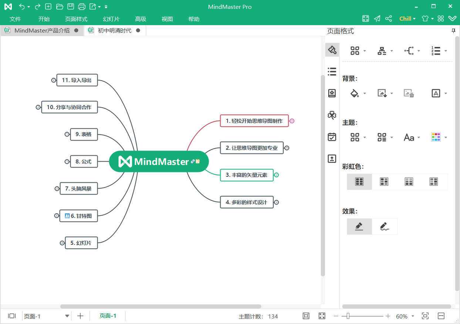Click the fit-to-page icon beside topic count
The height and width of the screenshot is (324, 460).
[306, 316]
